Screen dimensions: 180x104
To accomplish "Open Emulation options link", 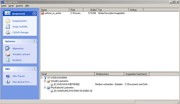I will click(17, 60).
